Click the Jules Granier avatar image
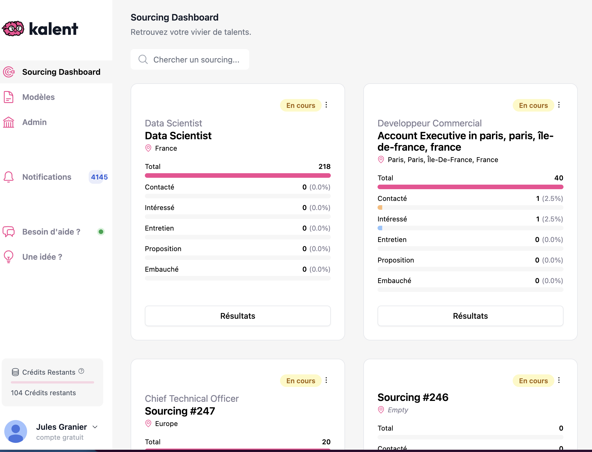 click(x=16, y=431)
